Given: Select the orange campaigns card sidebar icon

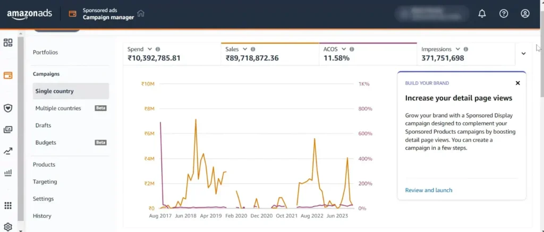Looking at the screenshot, I should [8, 75].
